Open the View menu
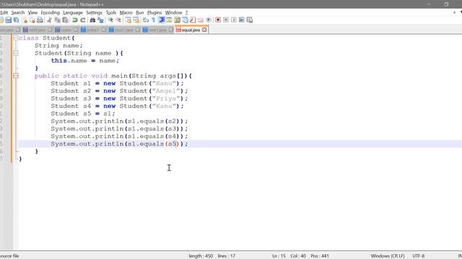The height and width of the screenshot is (259, 462). pos(32,13)
